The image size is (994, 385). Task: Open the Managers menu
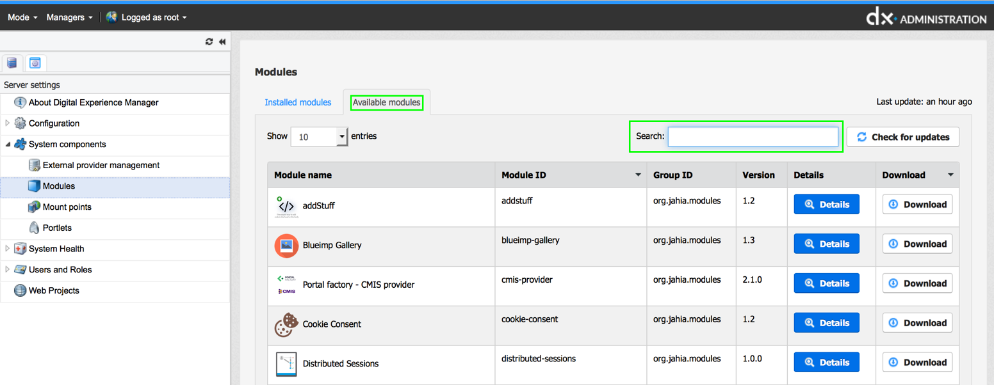69,17
